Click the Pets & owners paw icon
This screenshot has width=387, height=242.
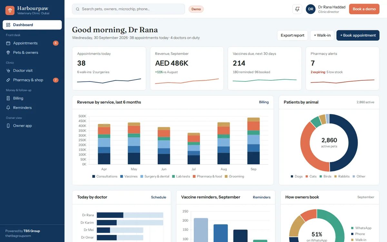point(8,53)
